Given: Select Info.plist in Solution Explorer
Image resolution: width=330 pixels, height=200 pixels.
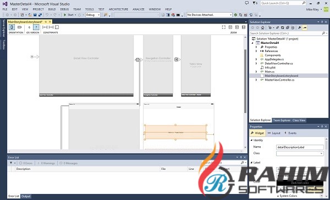Looking at the screenshot, I should [270, 67].
